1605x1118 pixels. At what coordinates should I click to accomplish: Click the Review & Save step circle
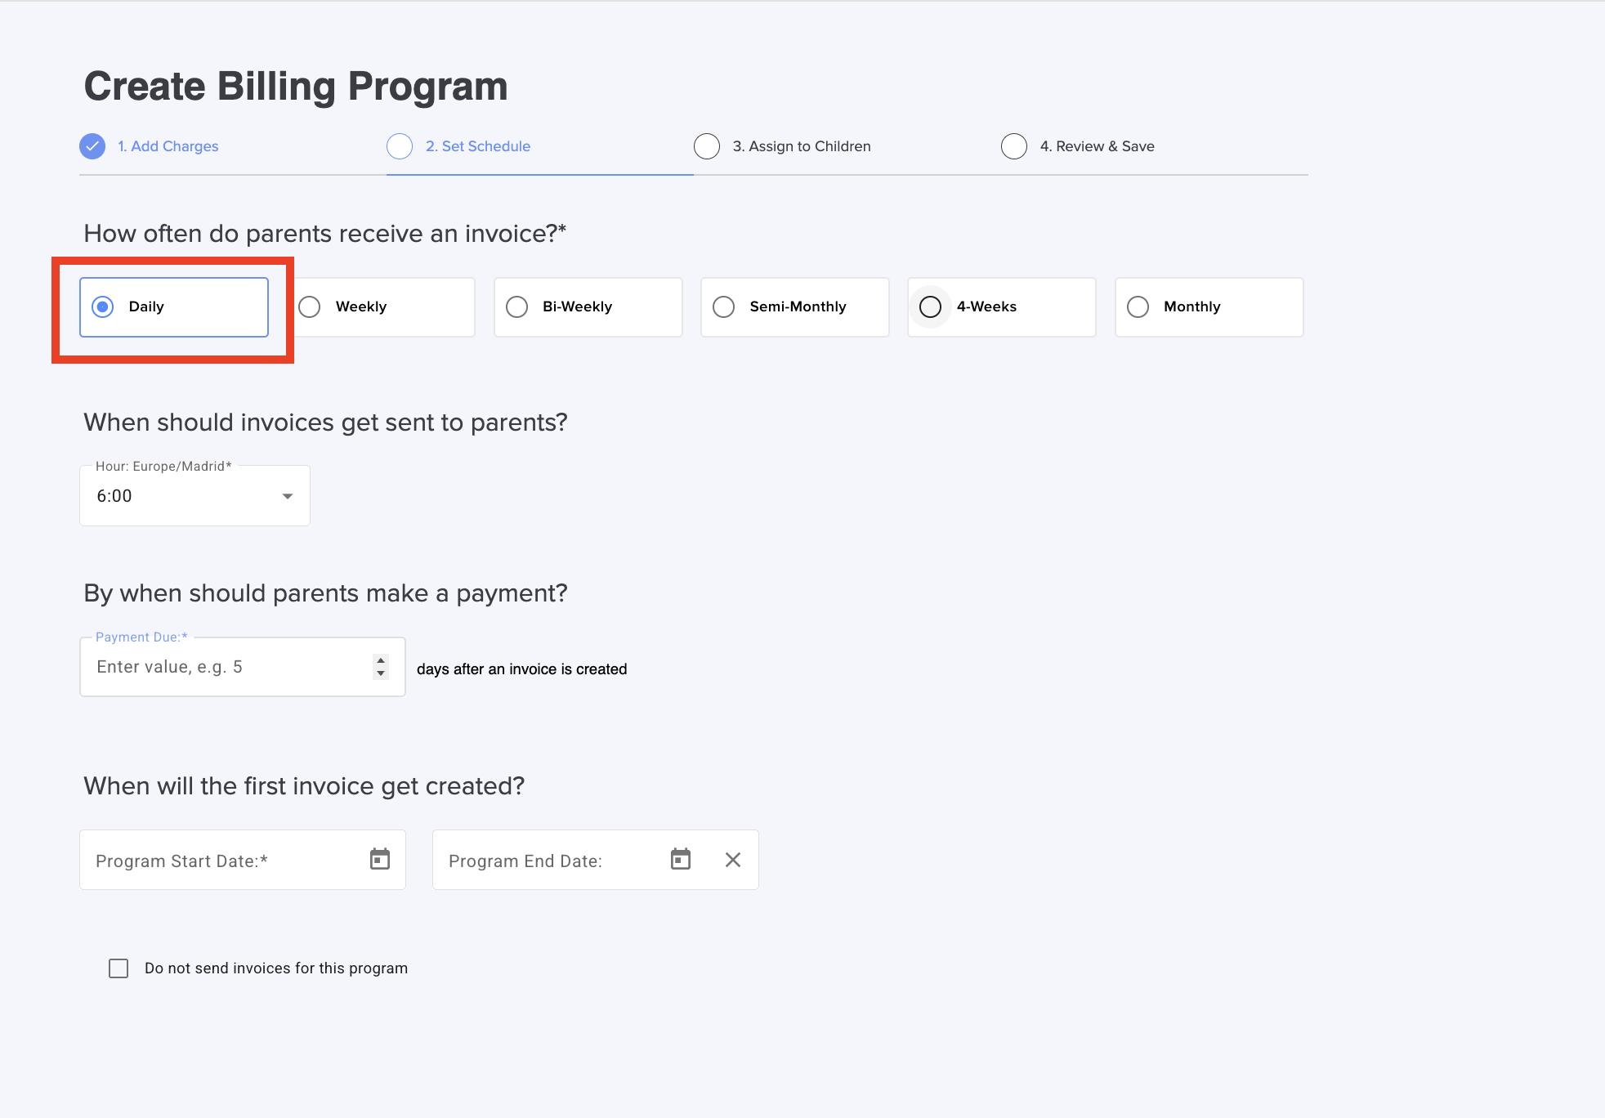1014,146
